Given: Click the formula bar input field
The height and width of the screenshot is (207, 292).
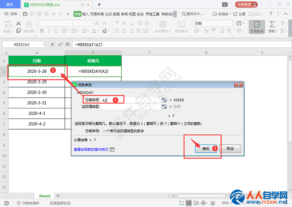Looking at the screenshot, I should click(x=182, y=44).
